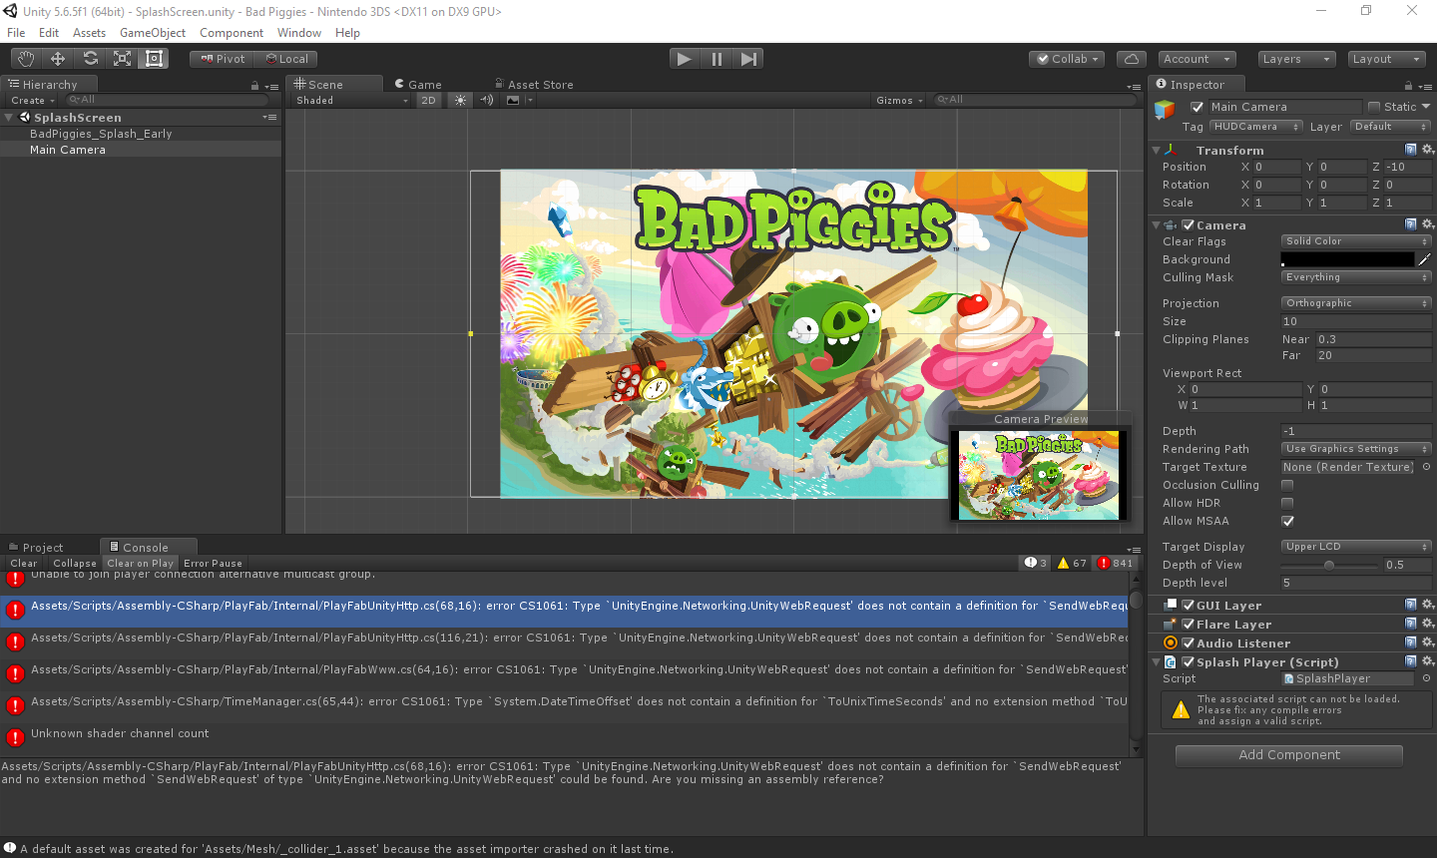Viewport: 1437px width, 858px height.
Task: Toggle the Camera component enabled checkbox
Action: 1189,224
